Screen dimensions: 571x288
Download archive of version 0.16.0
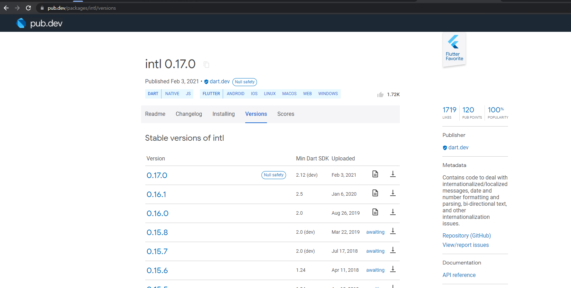[393, 212]
